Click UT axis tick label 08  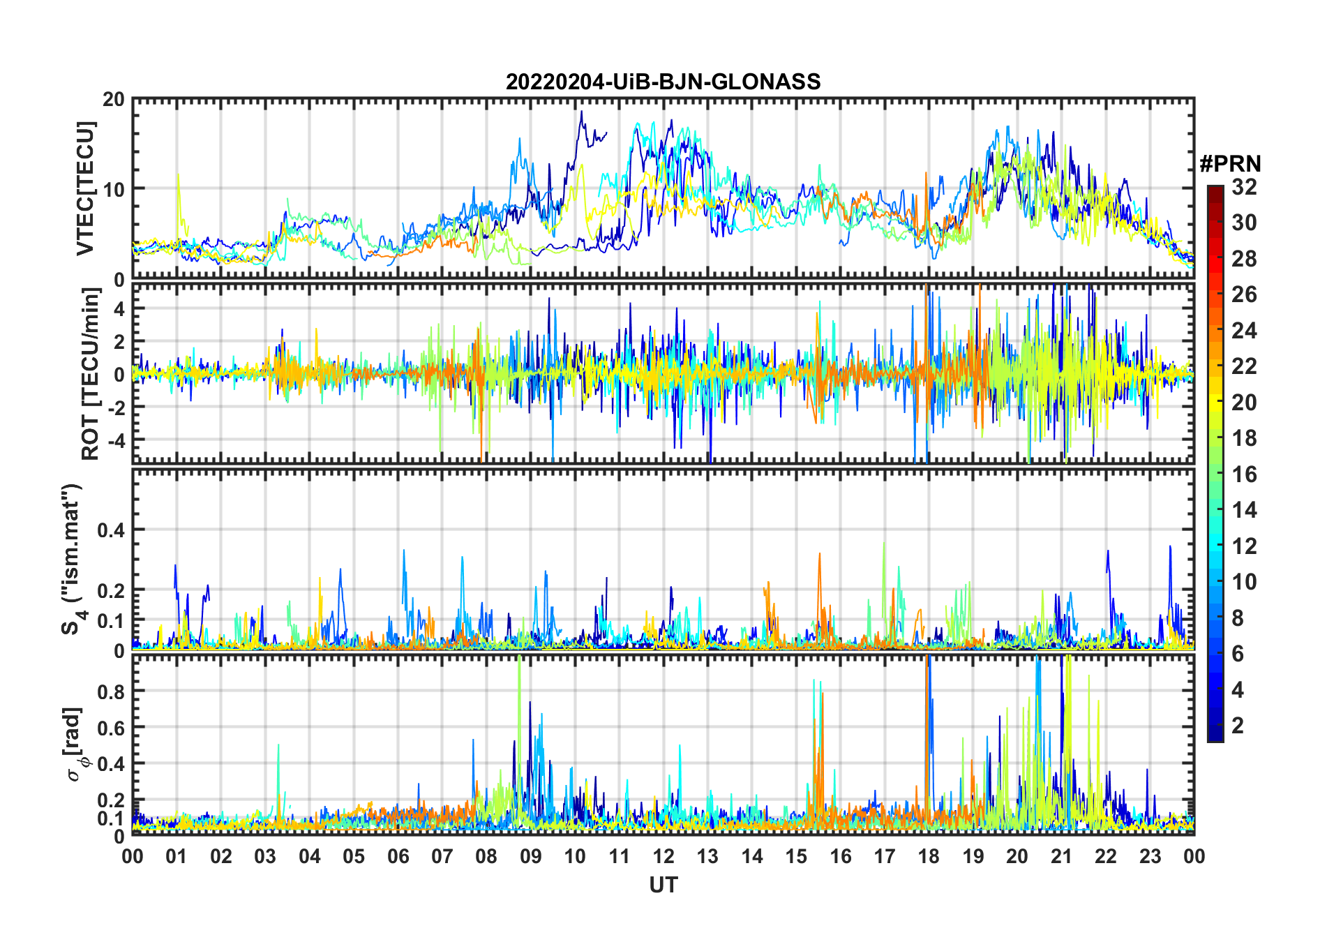(486, 856)
